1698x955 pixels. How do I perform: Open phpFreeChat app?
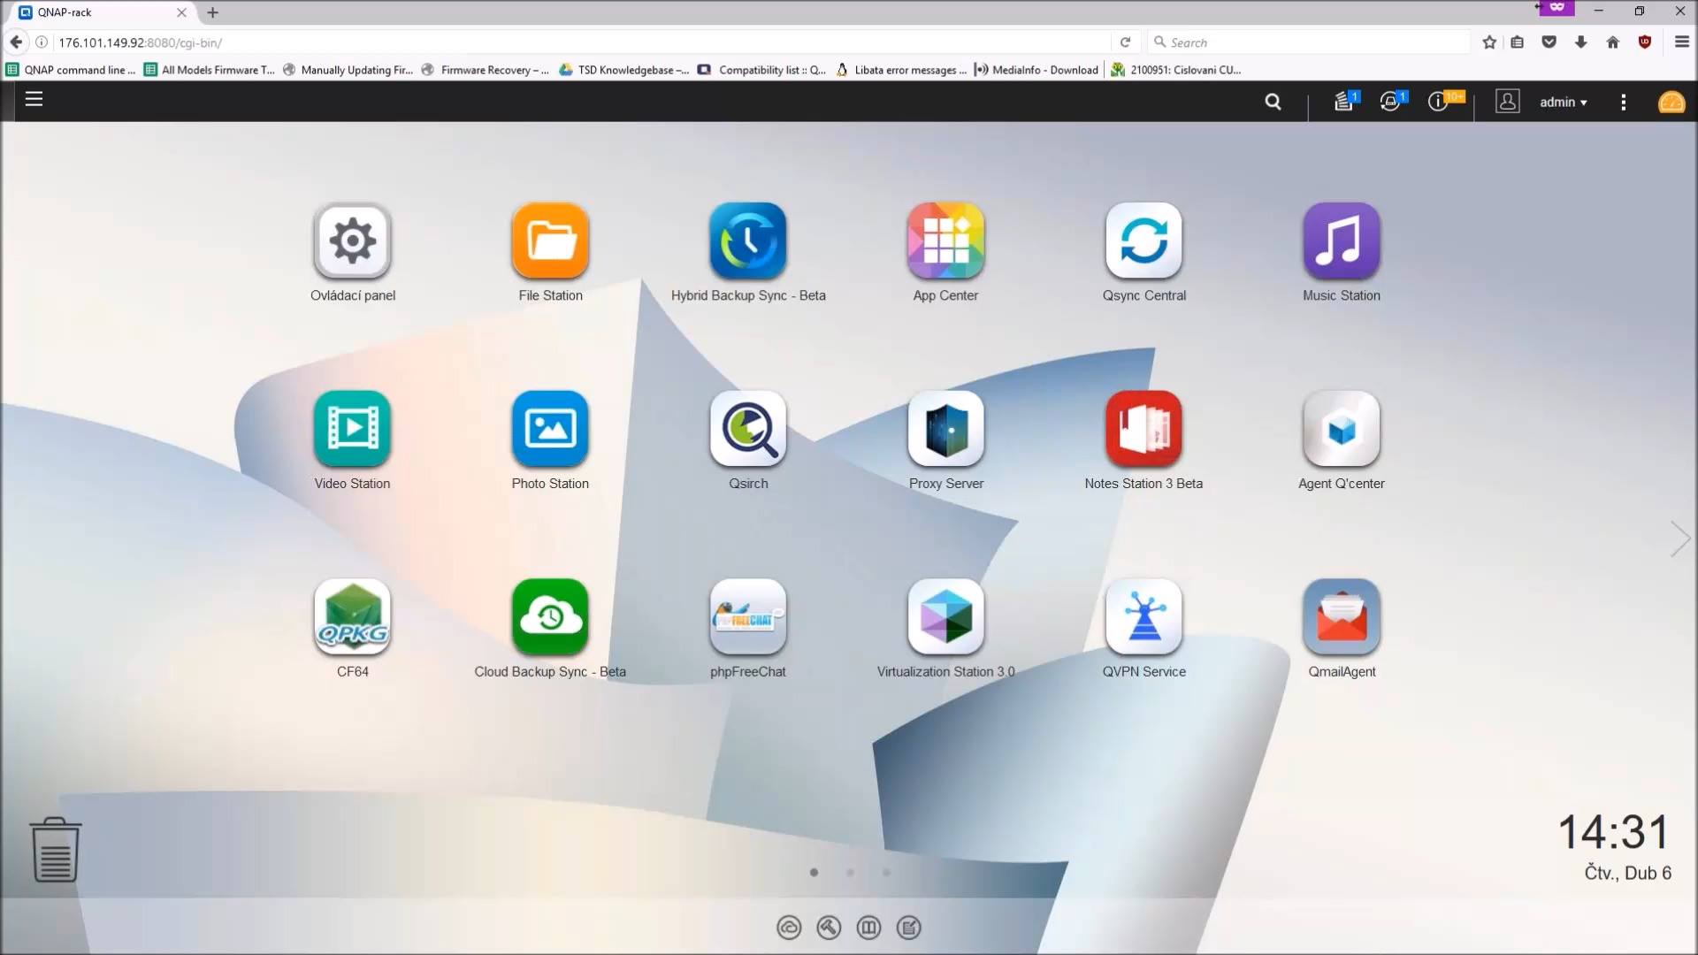tap(748, 617)
